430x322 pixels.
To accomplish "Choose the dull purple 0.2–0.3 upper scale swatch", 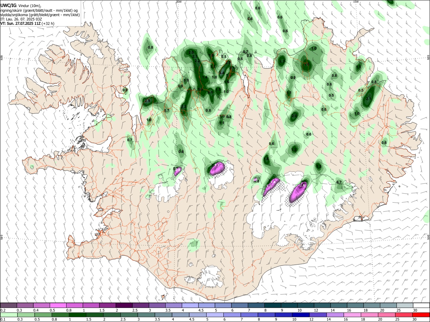I will [x=9, y=306].
